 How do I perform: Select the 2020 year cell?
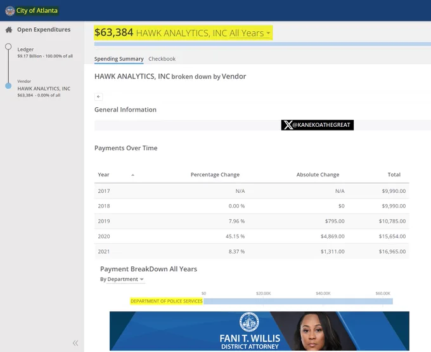104,236
